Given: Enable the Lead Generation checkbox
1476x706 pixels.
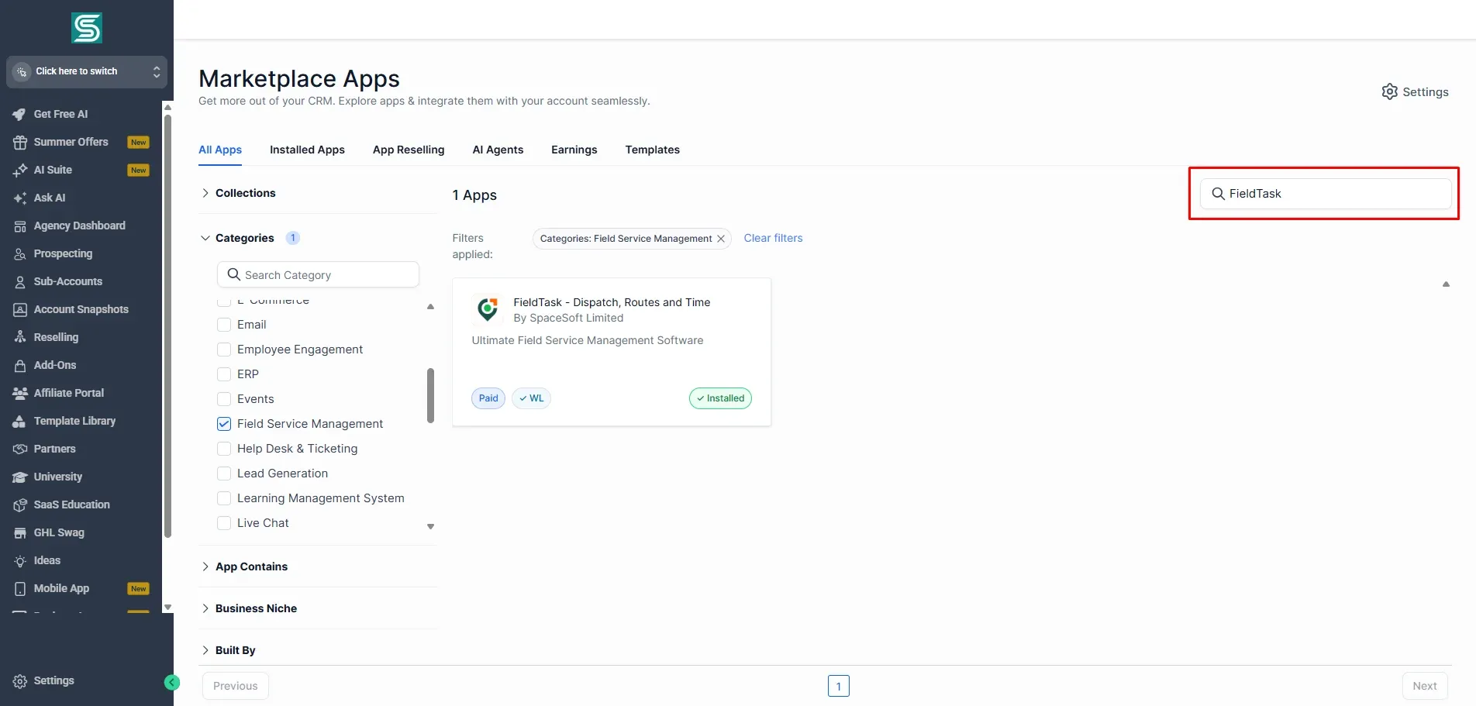Looking at the screenshot, I should [224, 474].
